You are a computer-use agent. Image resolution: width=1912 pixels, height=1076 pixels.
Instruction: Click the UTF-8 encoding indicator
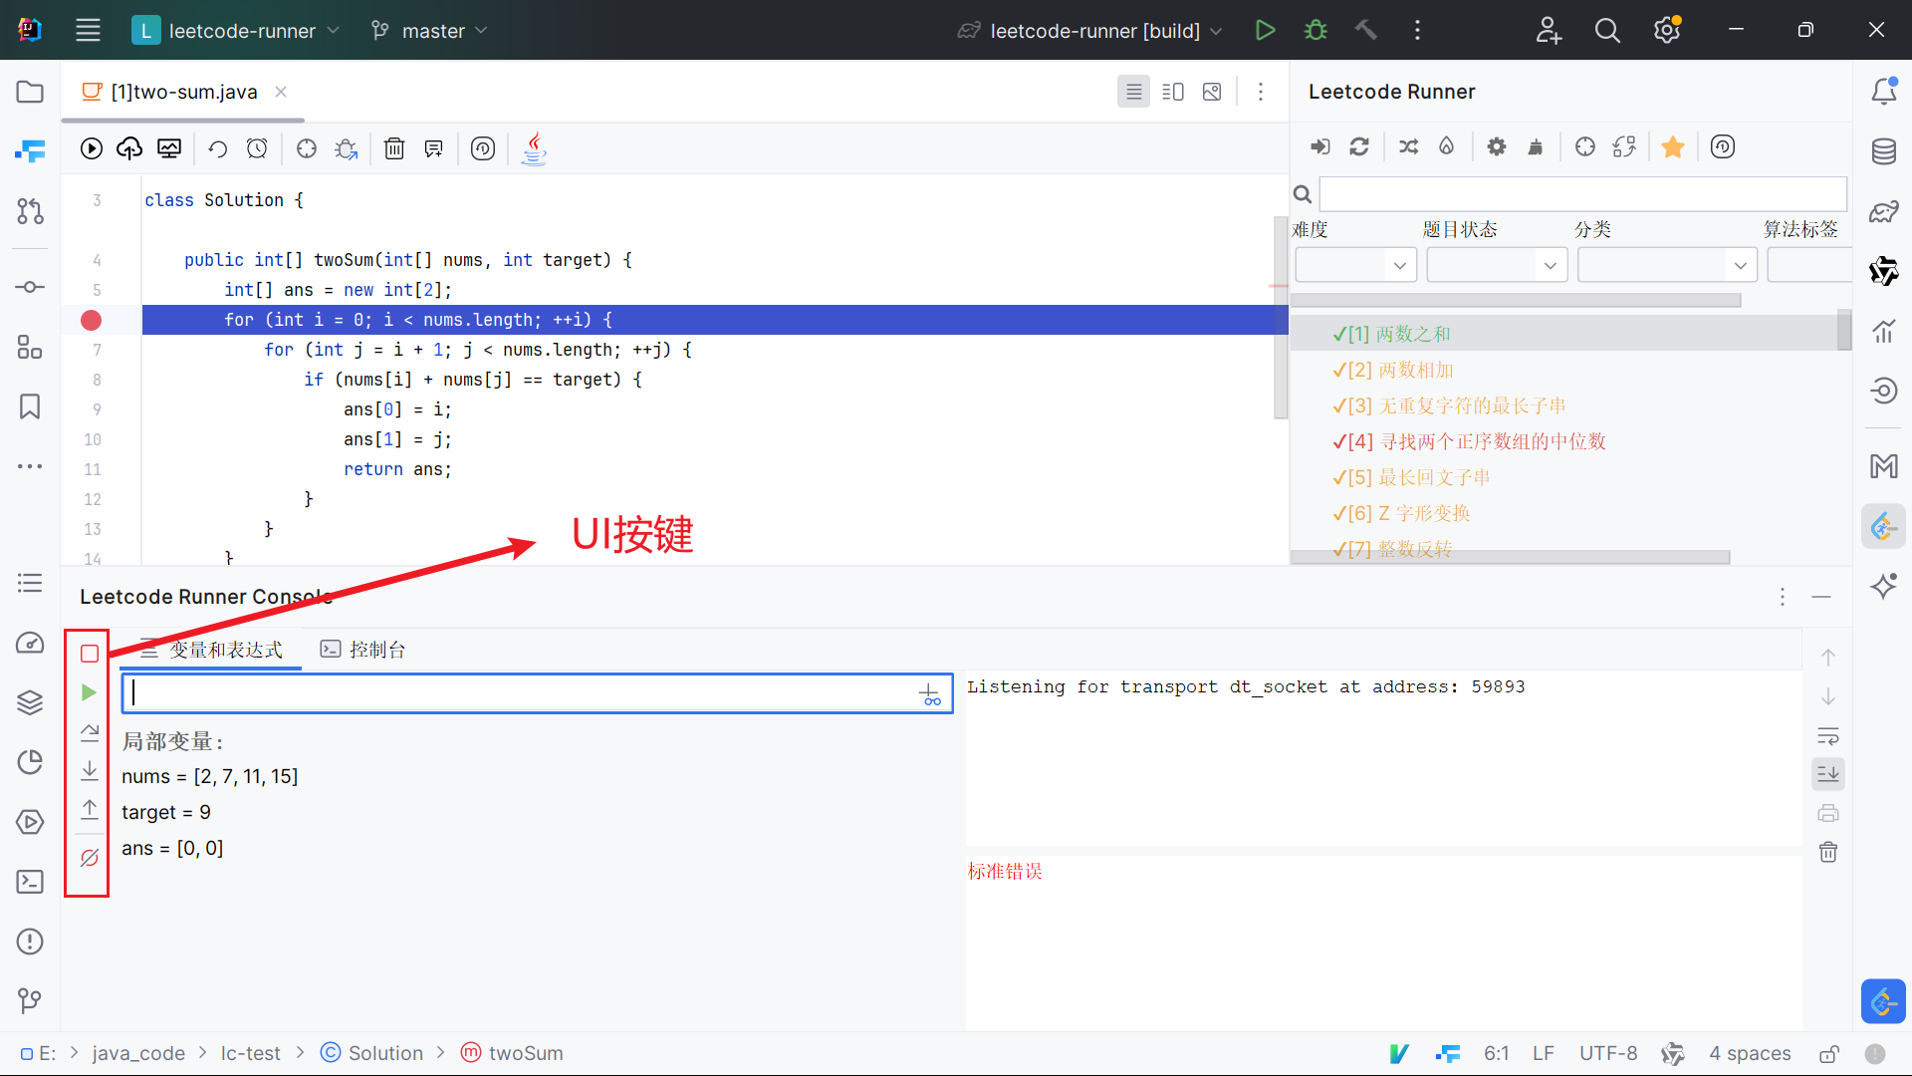click(1608, 1053)
